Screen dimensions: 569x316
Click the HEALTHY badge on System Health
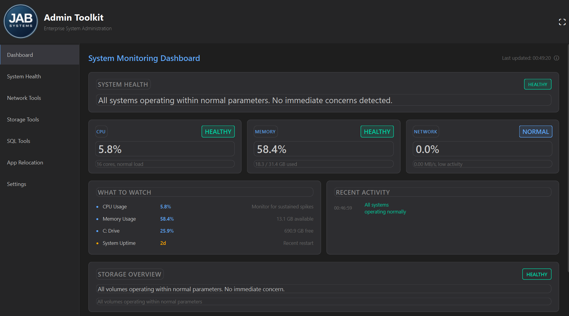pyautogui.click(x=538, y=84)
